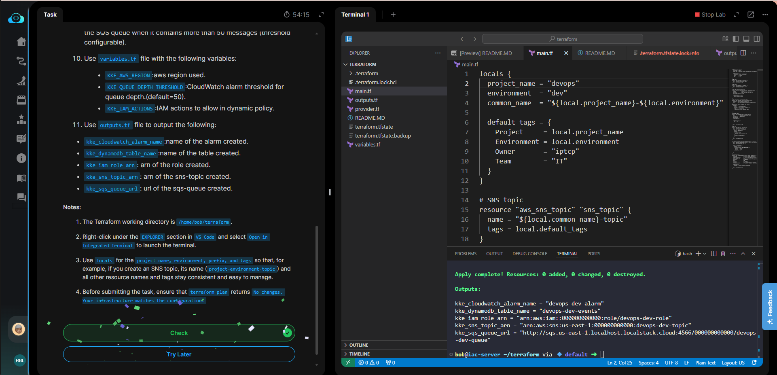Go to Home in the left sidebar
Image resolution: width=777 pixels, height=375 pixels.
coord(21,42)
